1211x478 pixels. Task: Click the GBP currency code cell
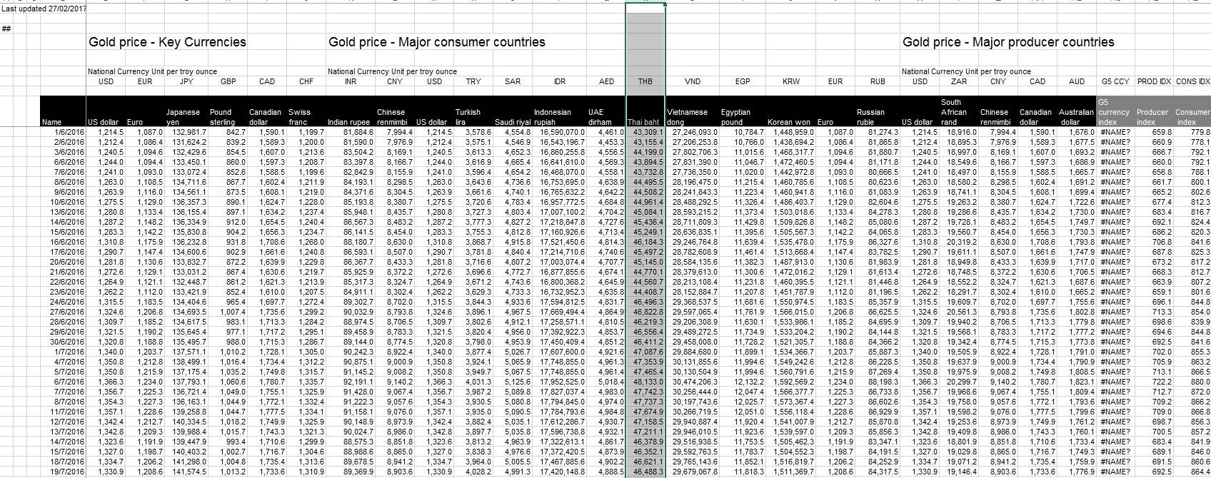[x=228, y=81]
